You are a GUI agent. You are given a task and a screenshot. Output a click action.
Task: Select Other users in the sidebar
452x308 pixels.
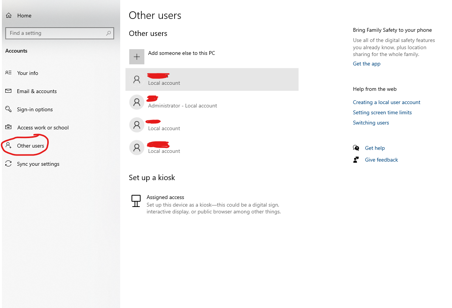pyautogui.click(x=30, y=146)
